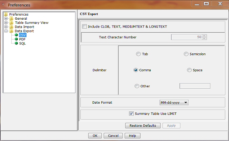Screen dimensions: 229x141
Task: Click the OK button
Action: (x=95, y=136)
